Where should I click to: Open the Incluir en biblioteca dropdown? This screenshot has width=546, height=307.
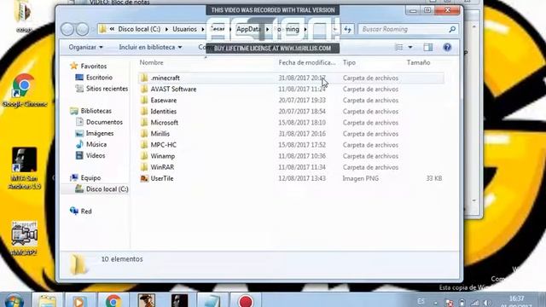[x=150, y=47]
